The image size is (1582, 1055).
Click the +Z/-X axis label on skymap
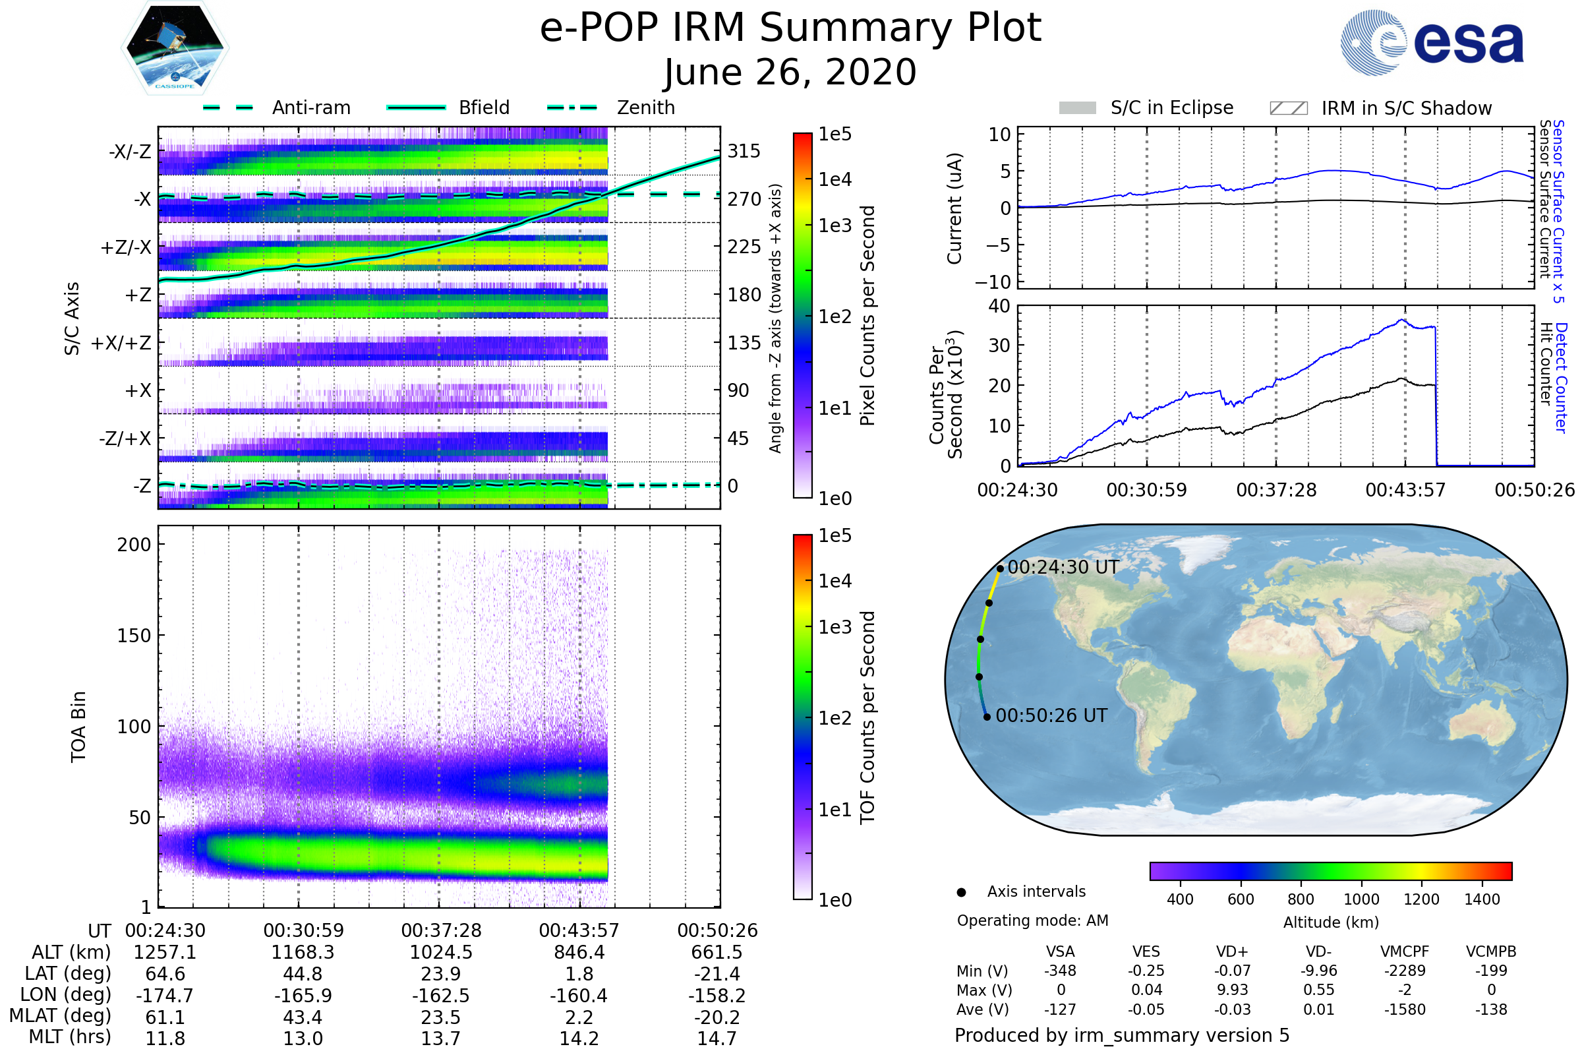[x=126, y=248]
